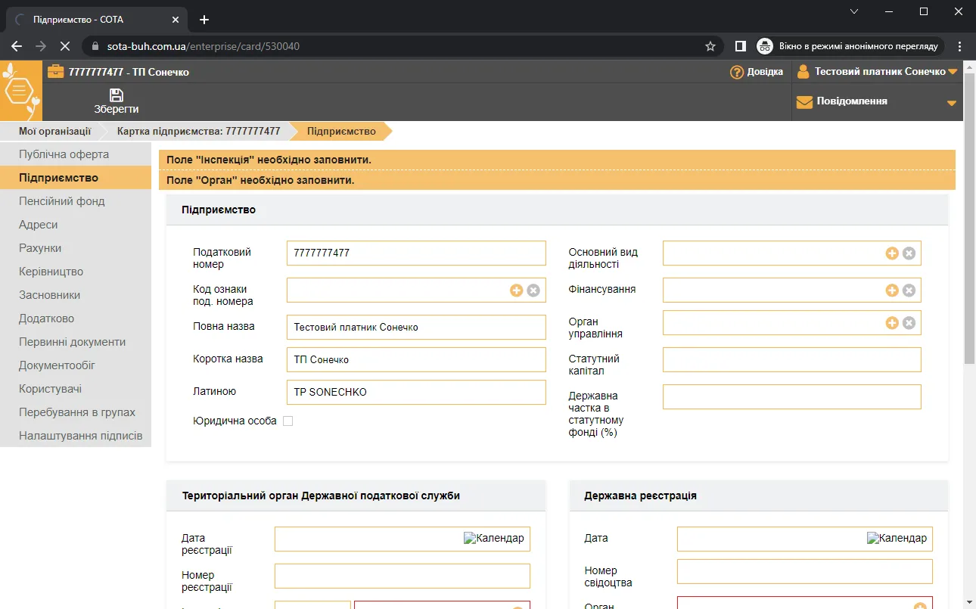Add value in Орган управління field
The image size is (976, 609).
[x=892, y=323]
